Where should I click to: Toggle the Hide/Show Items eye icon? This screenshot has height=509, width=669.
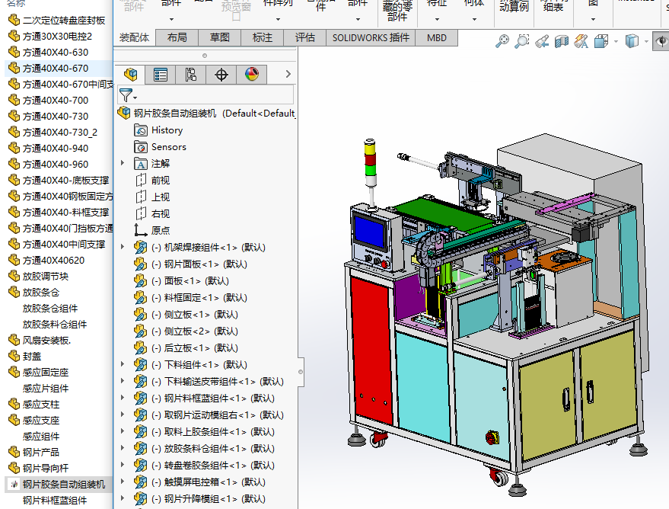pyautogui.click(x=661, y=41)
